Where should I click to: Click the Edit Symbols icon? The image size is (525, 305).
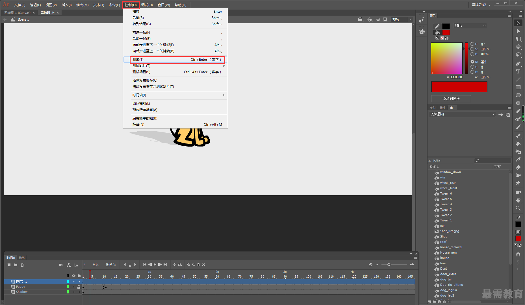[370, 19]
